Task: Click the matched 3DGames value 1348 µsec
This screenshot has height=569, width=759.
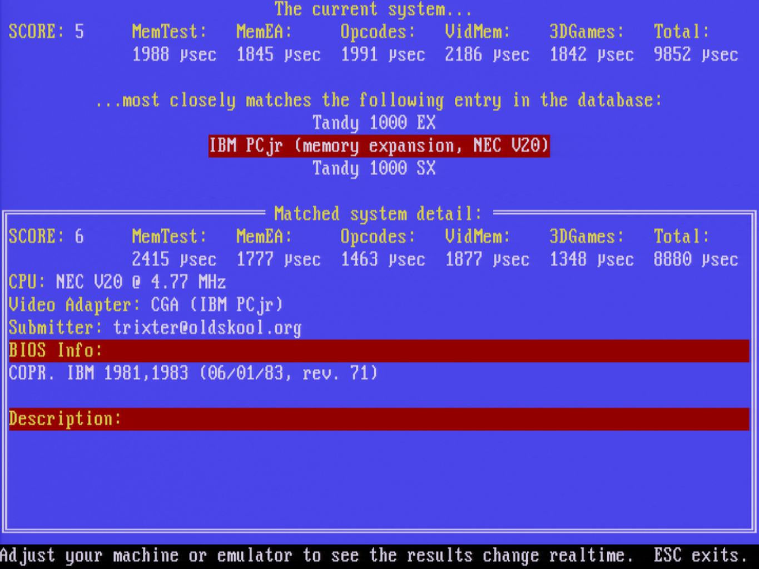Action: pos(592,259)
